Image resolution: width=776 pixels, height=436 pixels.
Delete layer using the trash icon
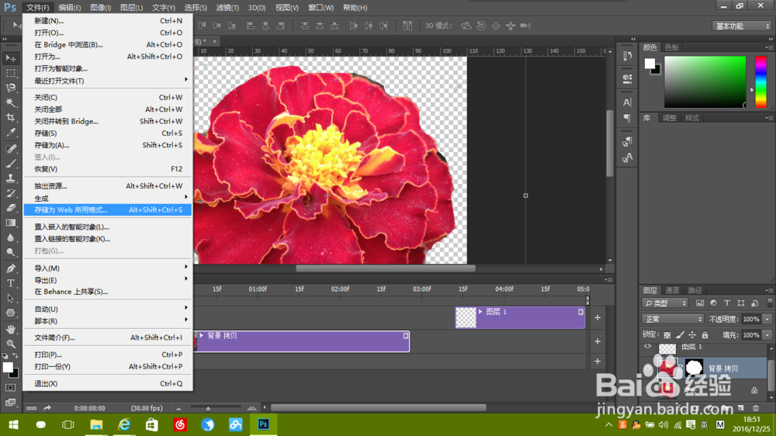(x=756, y=408)
